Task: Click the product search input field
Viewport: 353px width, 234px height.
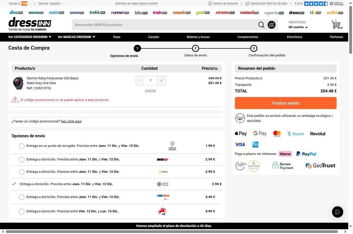Action: coord(164,25)
